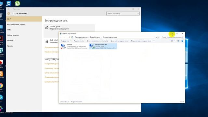Click the Выбран 1 элемент status text
Screen dimensions: 208x117
pos(76,102)
